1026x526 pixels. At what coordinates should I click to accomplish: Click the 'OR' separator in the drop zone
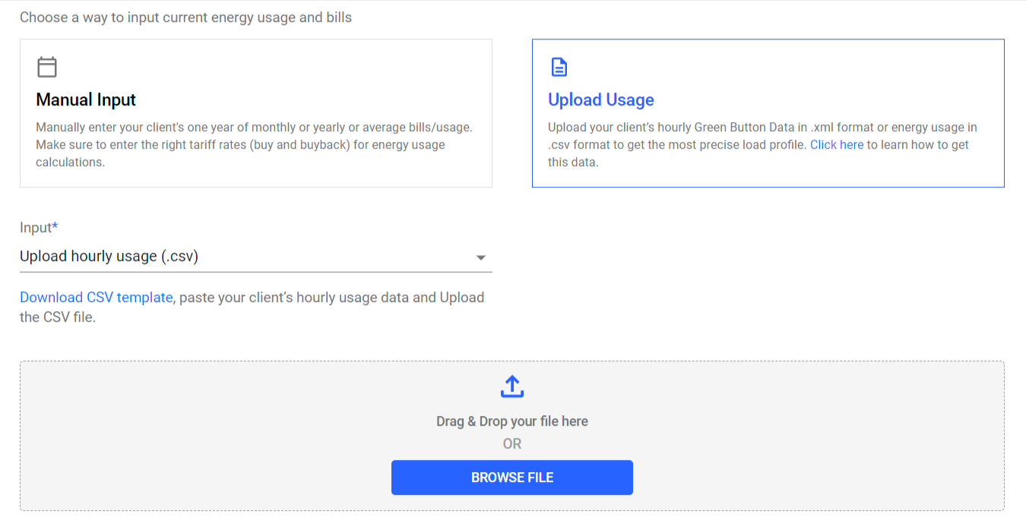tap(512, 444)
